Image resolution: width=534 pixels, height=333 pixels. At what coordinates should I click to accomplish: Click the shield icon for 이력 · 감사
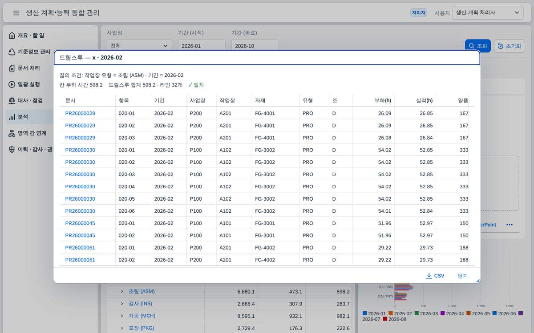pos(12,149)
